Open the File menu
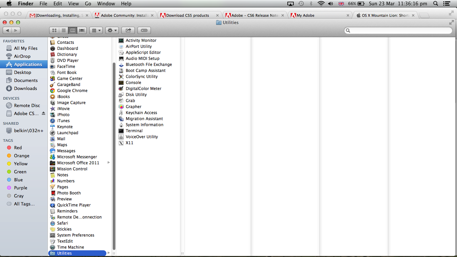Viewport: 457px width, 257px height. coord(43,4)
